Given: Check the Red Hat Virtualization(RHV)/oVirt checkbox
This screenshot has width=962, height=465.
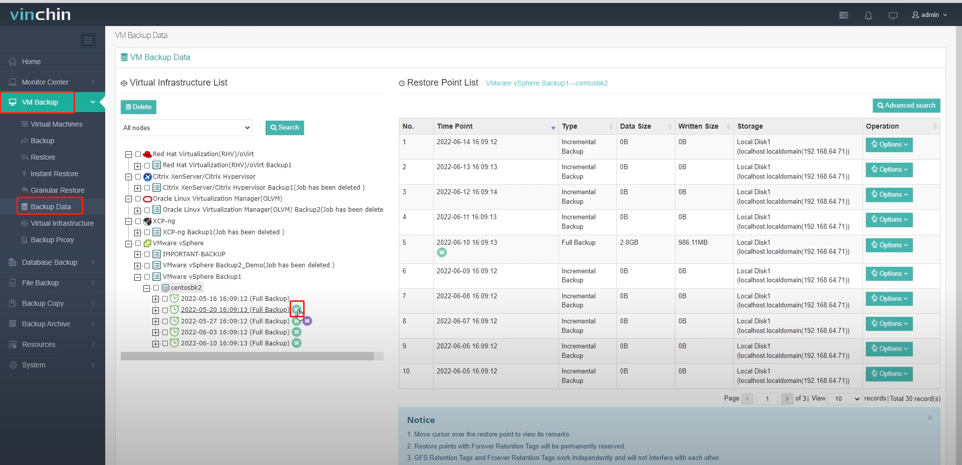Looking at the screenshot, I should click(x=138, y=154).
